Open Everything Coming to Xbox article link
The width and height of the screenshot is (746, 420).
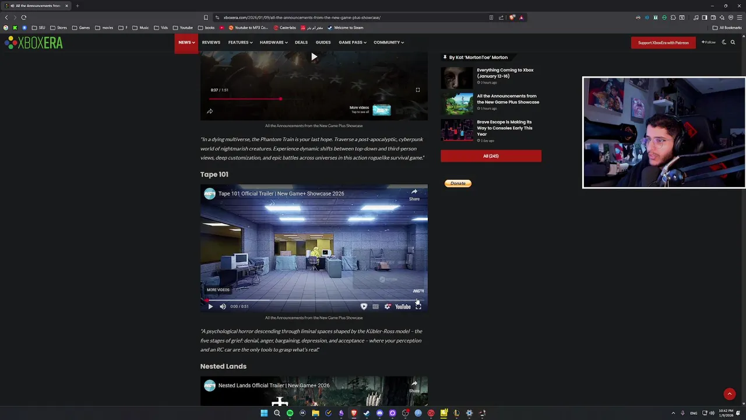[505, 73]
